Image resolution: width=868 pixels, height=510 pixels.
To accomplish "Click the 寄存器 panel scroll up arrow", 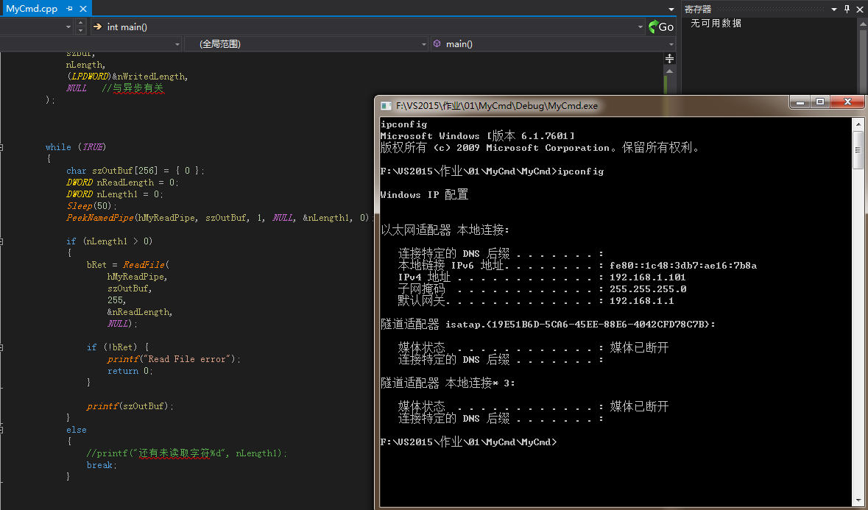I will (x=862, y=24).
